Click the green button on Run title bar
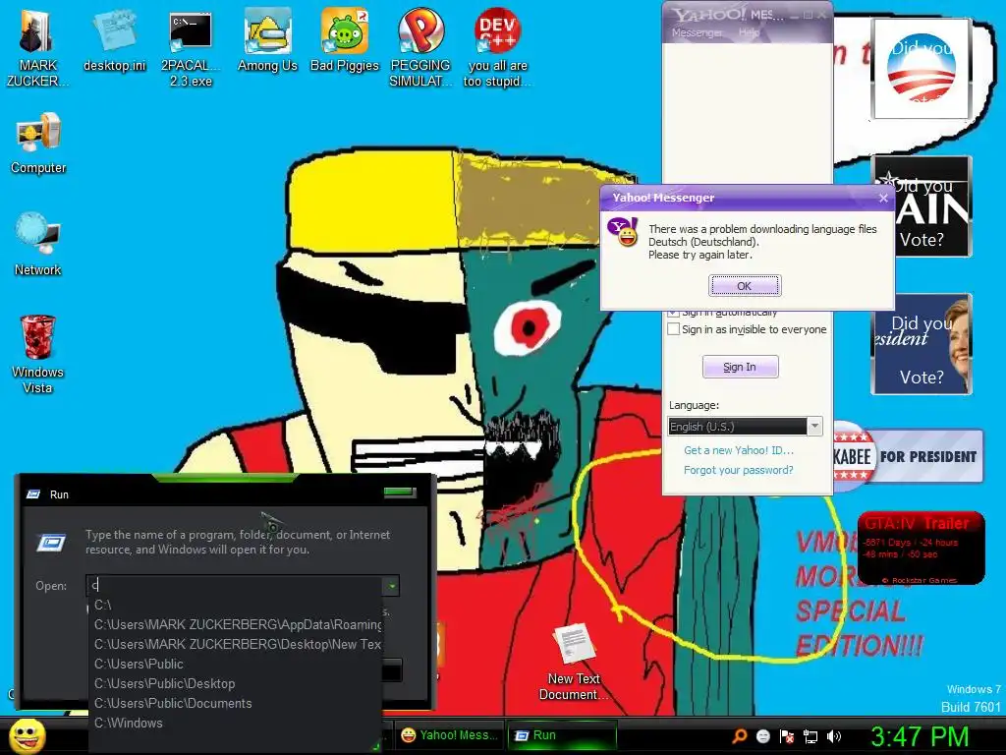 pos(400,493)
